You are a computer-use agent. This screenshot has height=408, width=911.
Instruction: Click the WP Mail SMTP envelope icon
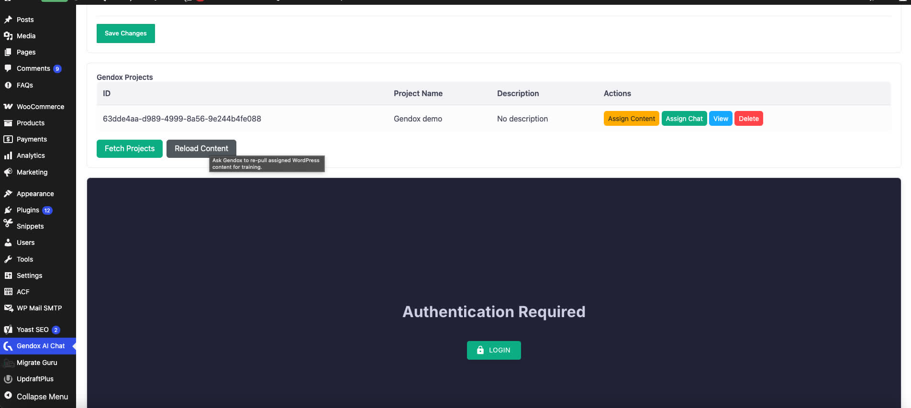9,308
